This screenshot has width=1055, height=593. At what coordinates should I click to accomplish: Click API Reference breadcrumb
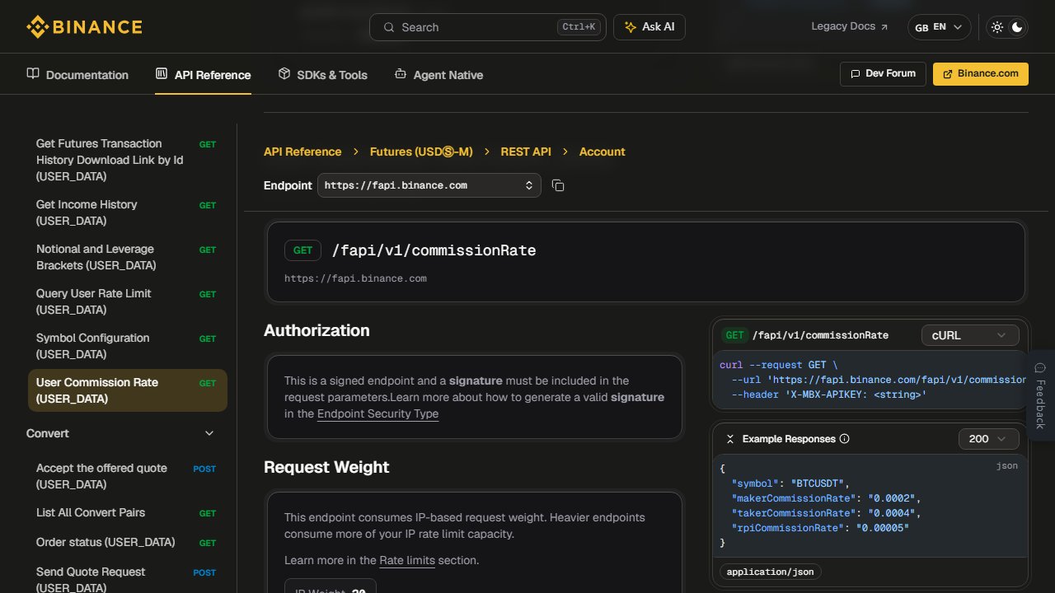(302, 152)
